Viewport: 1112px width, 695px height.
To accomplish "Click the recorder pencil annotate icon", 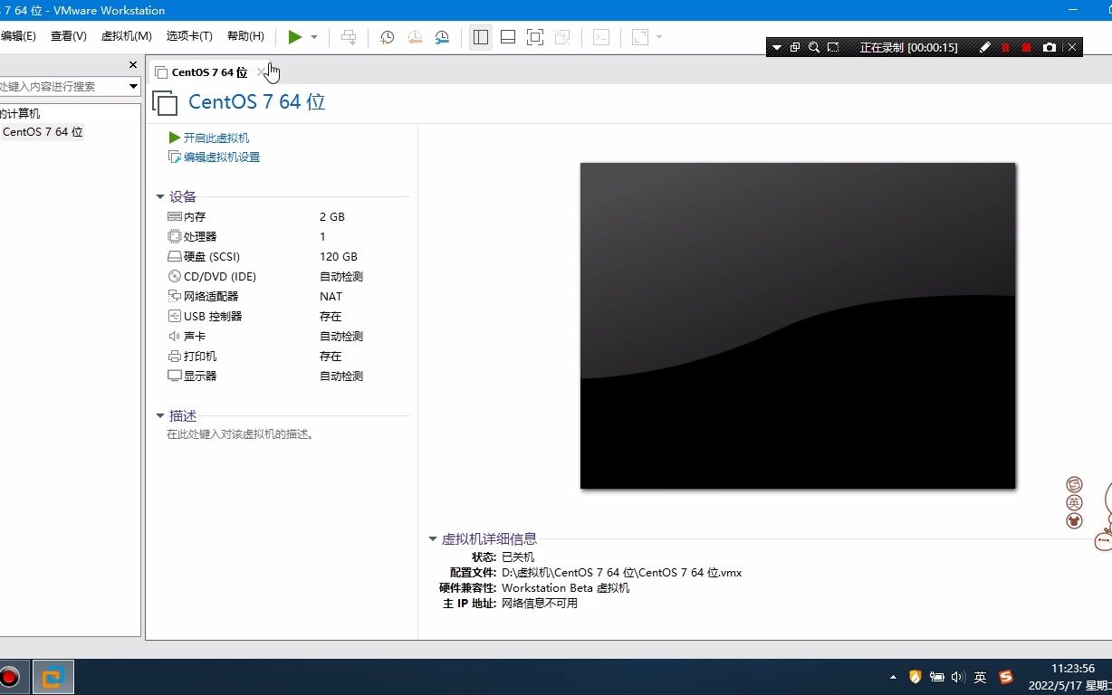I will 985,47.
